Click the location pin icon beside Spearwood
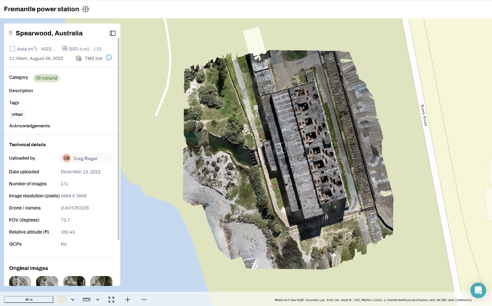The height and width of the screenshot is (306, 492). point(10,33)
